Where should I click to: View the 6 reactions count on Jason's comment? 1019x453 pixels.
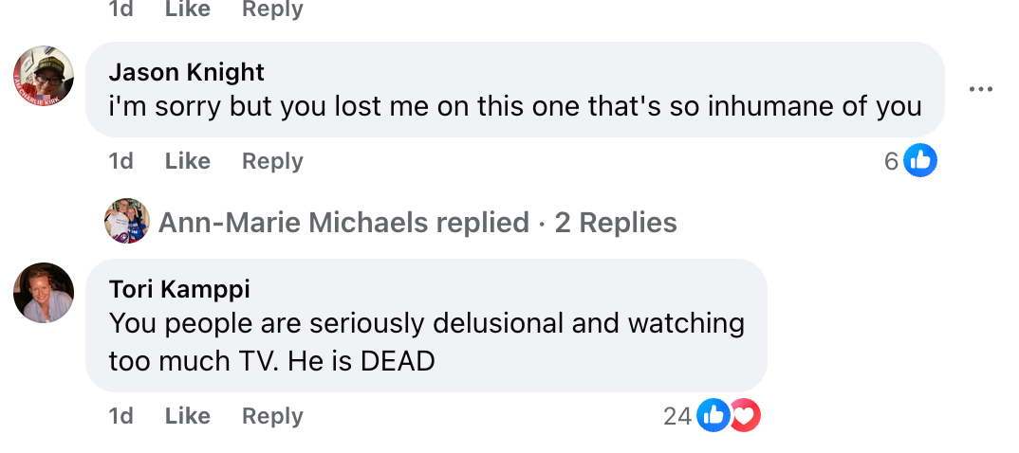[891, 161]
